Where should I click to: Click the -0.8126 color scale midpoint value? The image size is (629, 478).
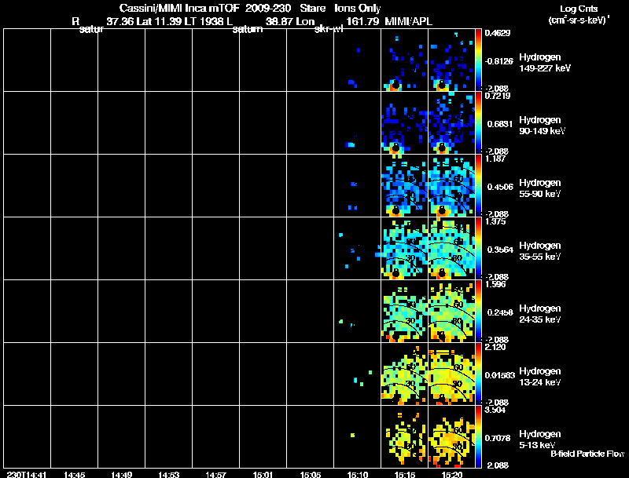[x=499, y=61]
